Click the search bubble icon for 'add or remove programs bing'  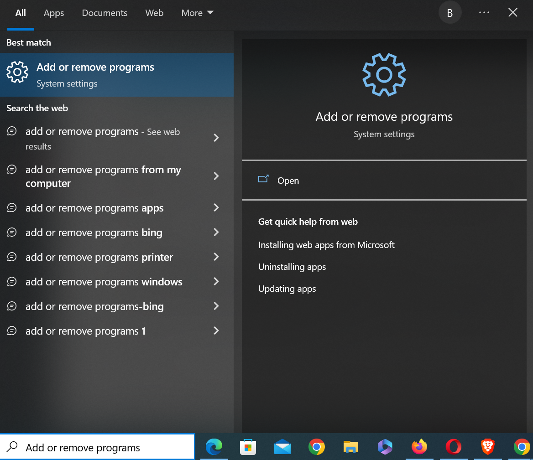tap(12, 232)
